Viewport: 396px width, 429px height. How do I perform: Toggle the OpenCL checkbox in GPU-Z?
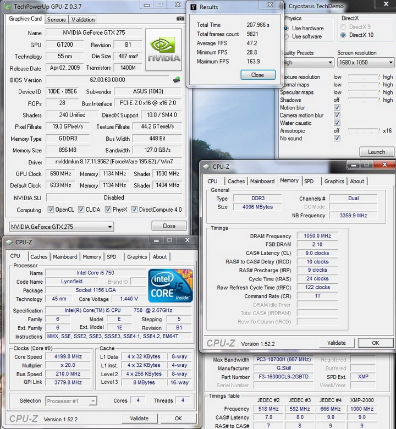tap(51, 210)
